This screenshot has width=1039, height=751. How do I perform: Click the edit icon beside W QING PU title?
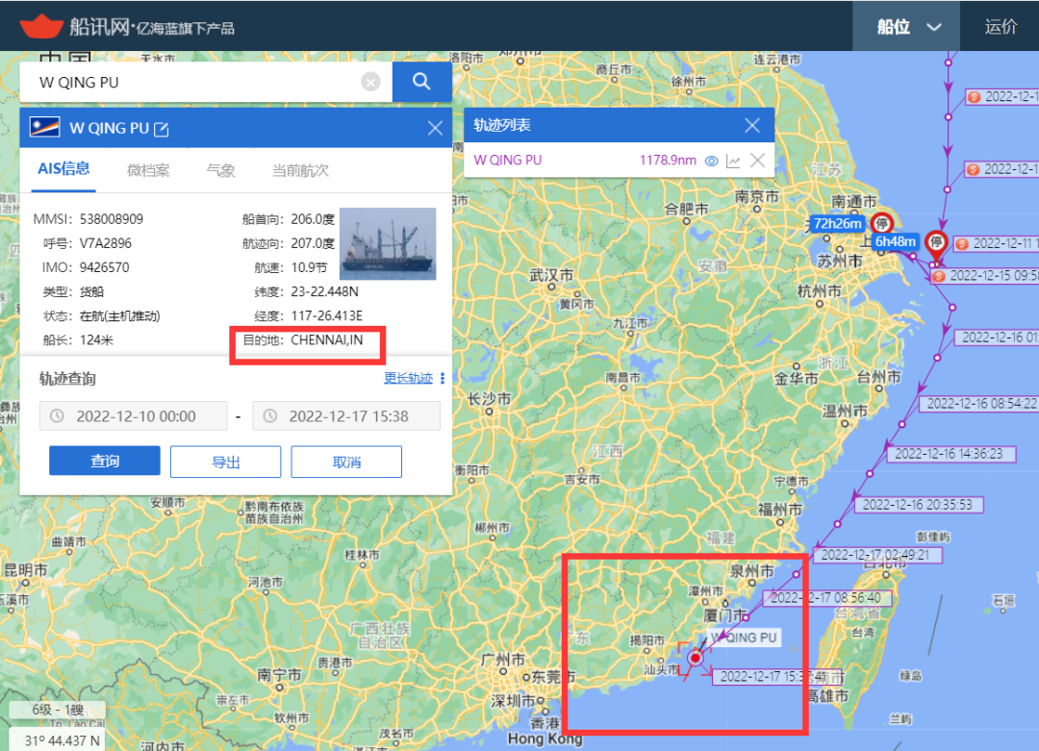pyautogui.click(x=162, y=128)
